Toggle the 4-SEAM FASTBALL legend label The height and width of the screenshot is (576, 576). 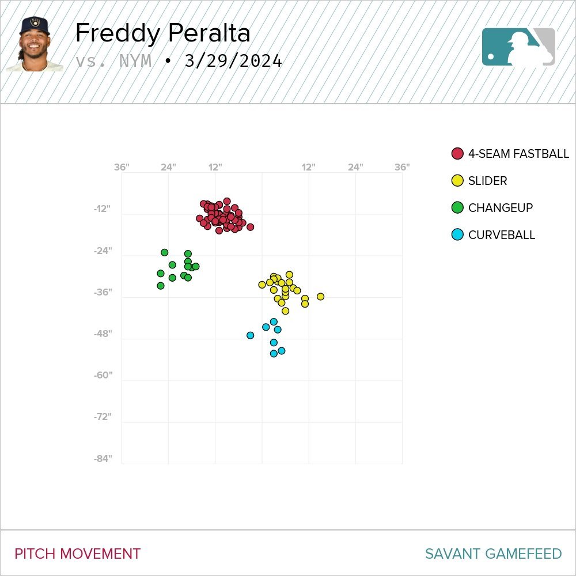(x=518, y=154)
